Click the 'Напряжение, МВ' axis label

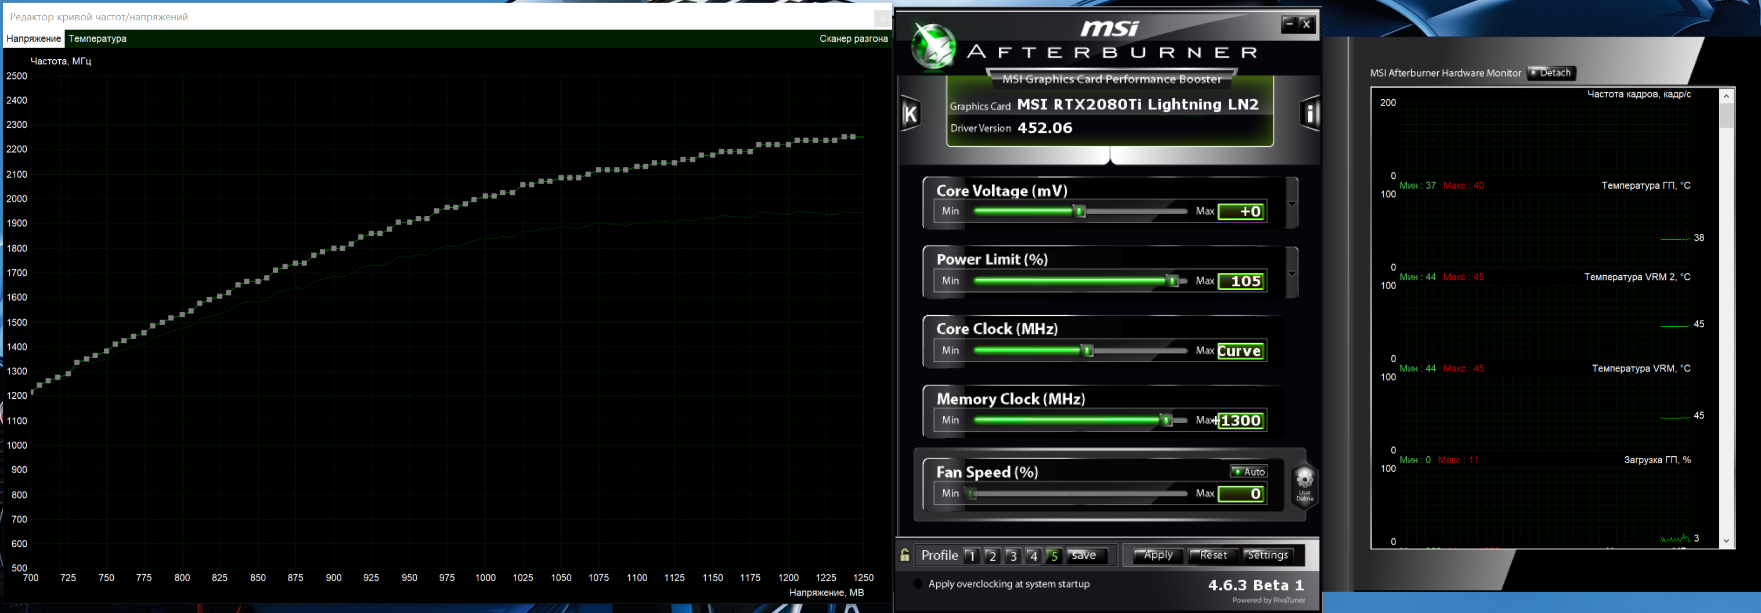click(x=826, y=593)
